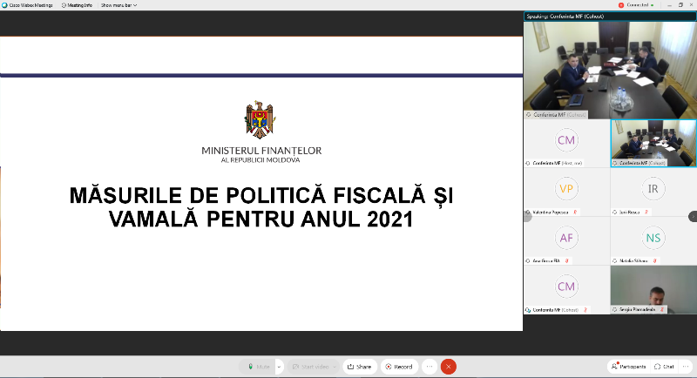Click muted mic icon on bottom-right video tile
Screen dimensions: 697x378
click(x=662, y=309)
